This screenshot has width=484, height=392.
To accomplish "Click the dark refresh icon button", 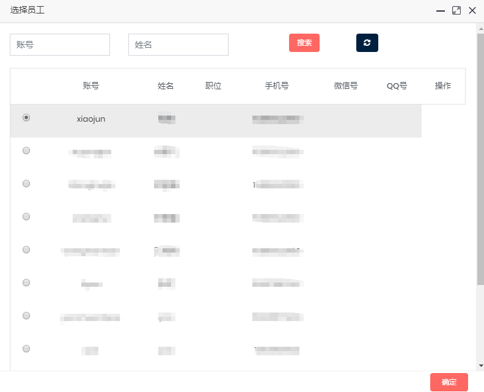I will 367,43.
